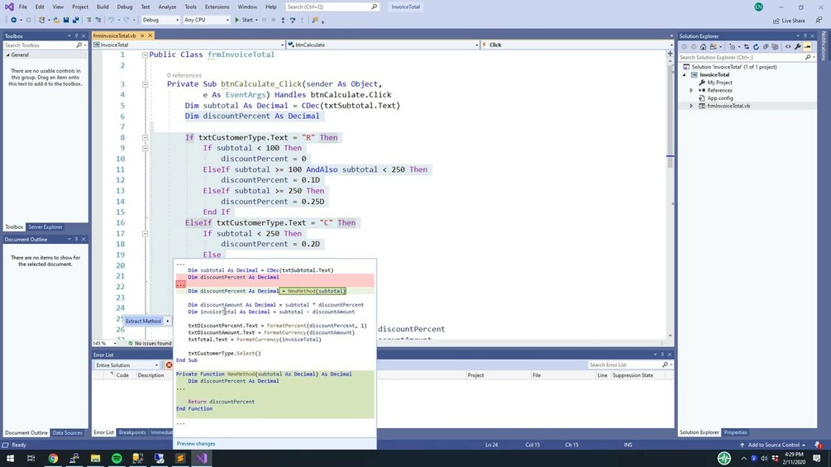
Task: Collapse InvoiceTotal project node
Action: [x=684, y=74]
